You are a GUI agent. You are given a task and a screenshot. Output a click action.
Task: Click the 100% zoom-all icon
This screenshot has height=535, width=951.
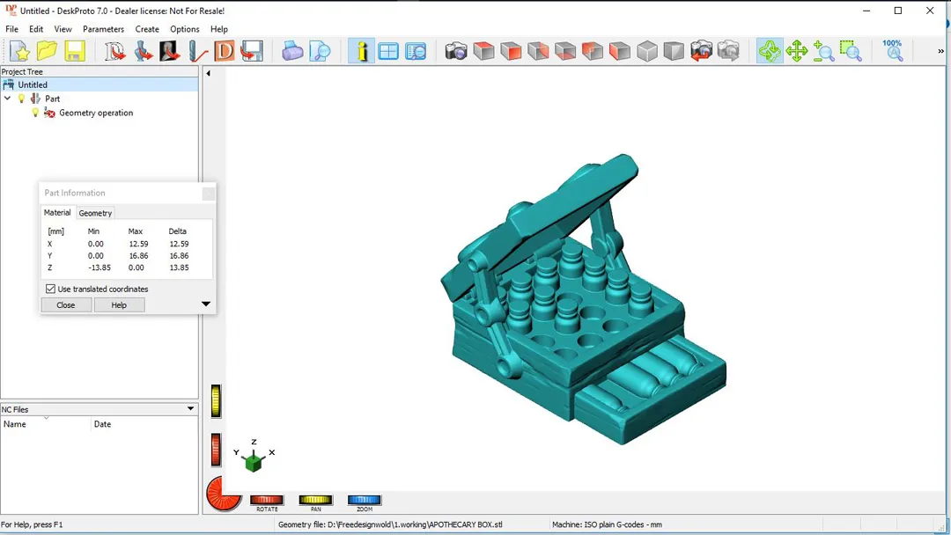[x=893, y=51]
